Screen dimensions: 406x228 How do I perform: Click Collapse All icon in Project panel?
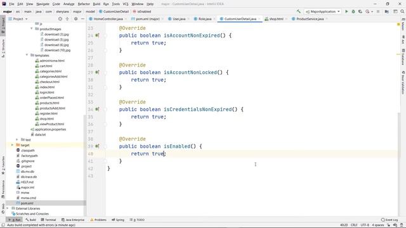click(x=67, y=19)
